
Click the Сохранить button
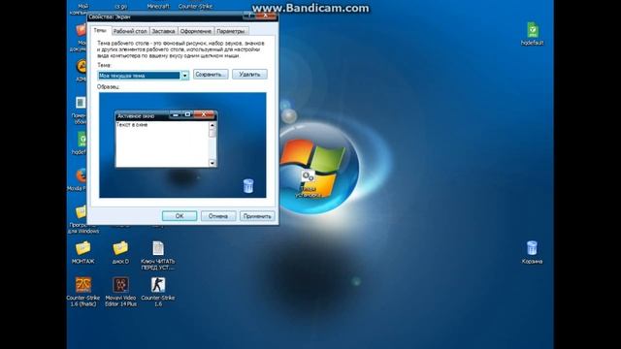pos(211,74)
